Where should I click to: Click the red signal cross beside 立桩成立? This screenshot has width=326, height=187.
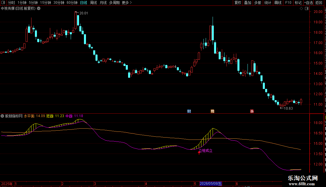click(199, 152)
